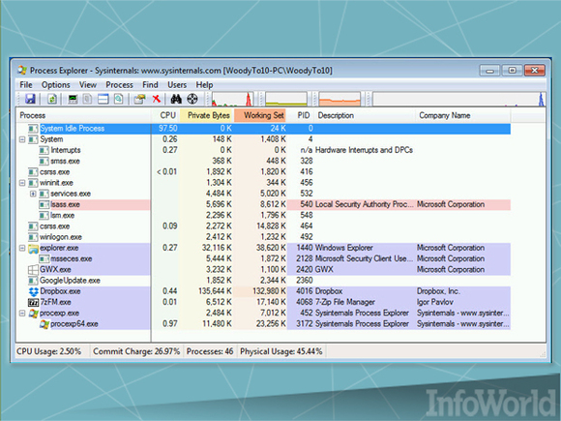Image resolution: width=561 pixels, height=421 pixels.
Task: Click the 7zFM.exe process icon
Action: pyautogui.click(x=34, y=303)
